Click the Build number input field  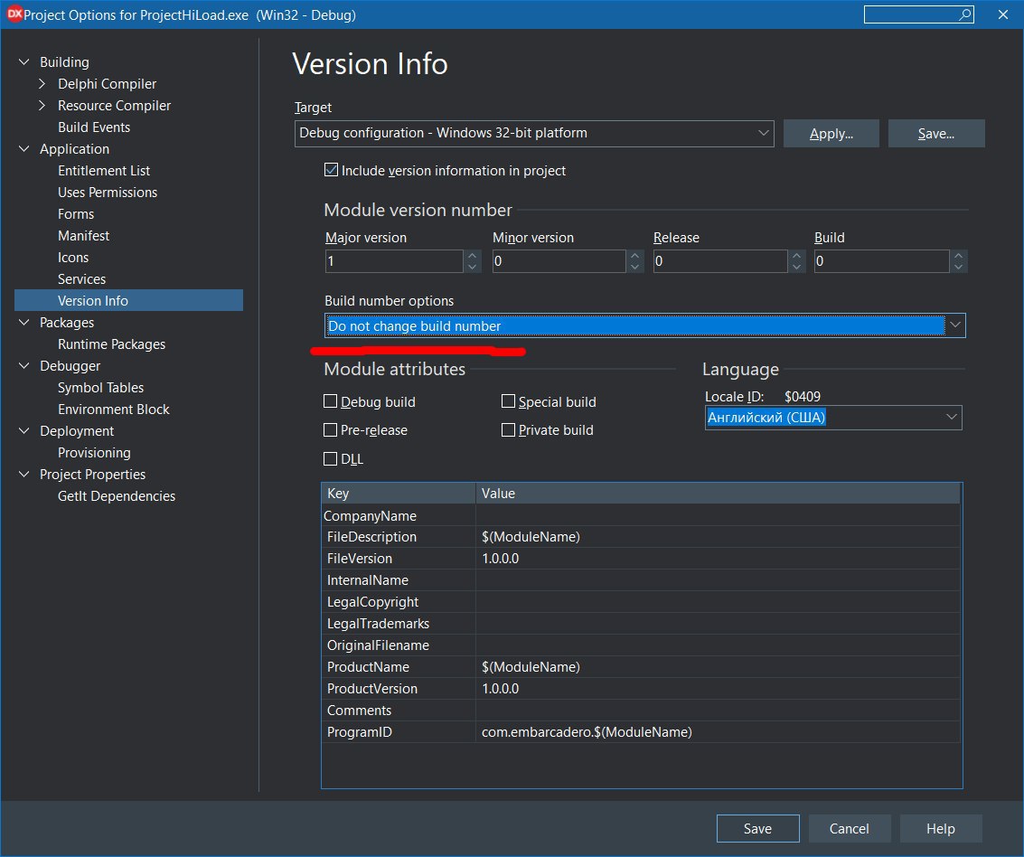[x=881, y=261]
